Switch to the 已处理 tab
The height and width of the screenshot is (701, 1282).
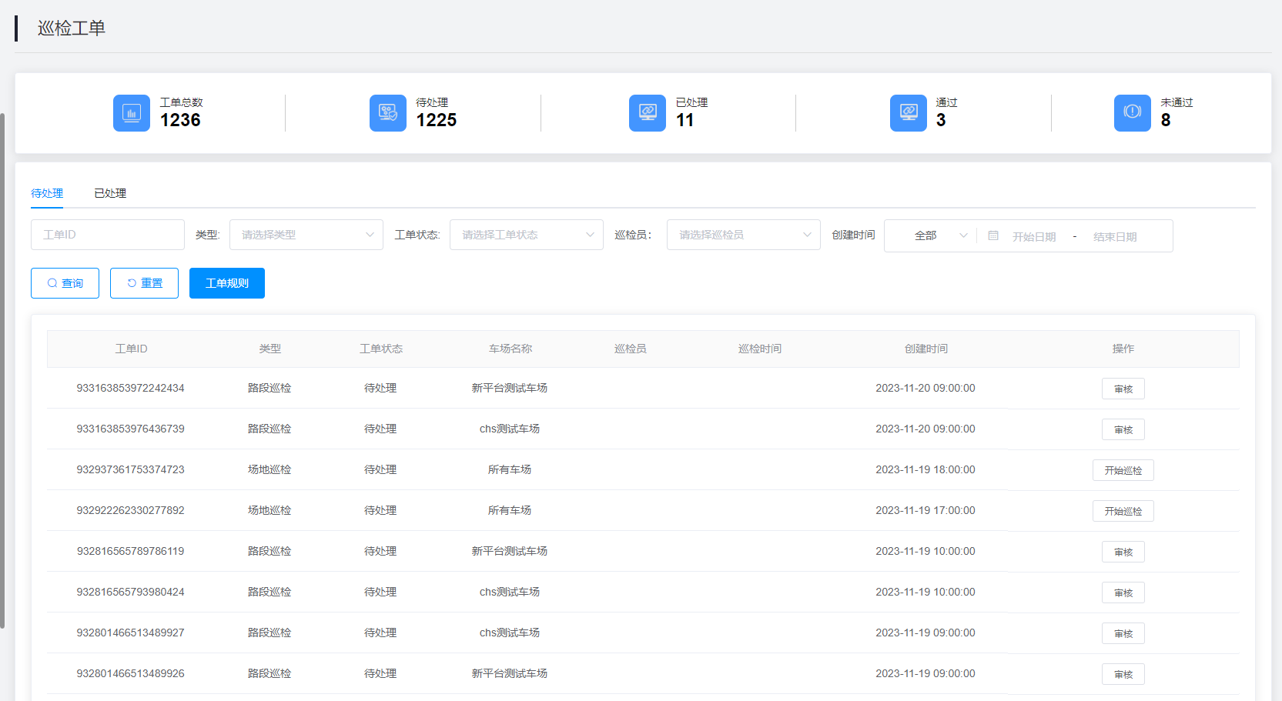(110, 193)
